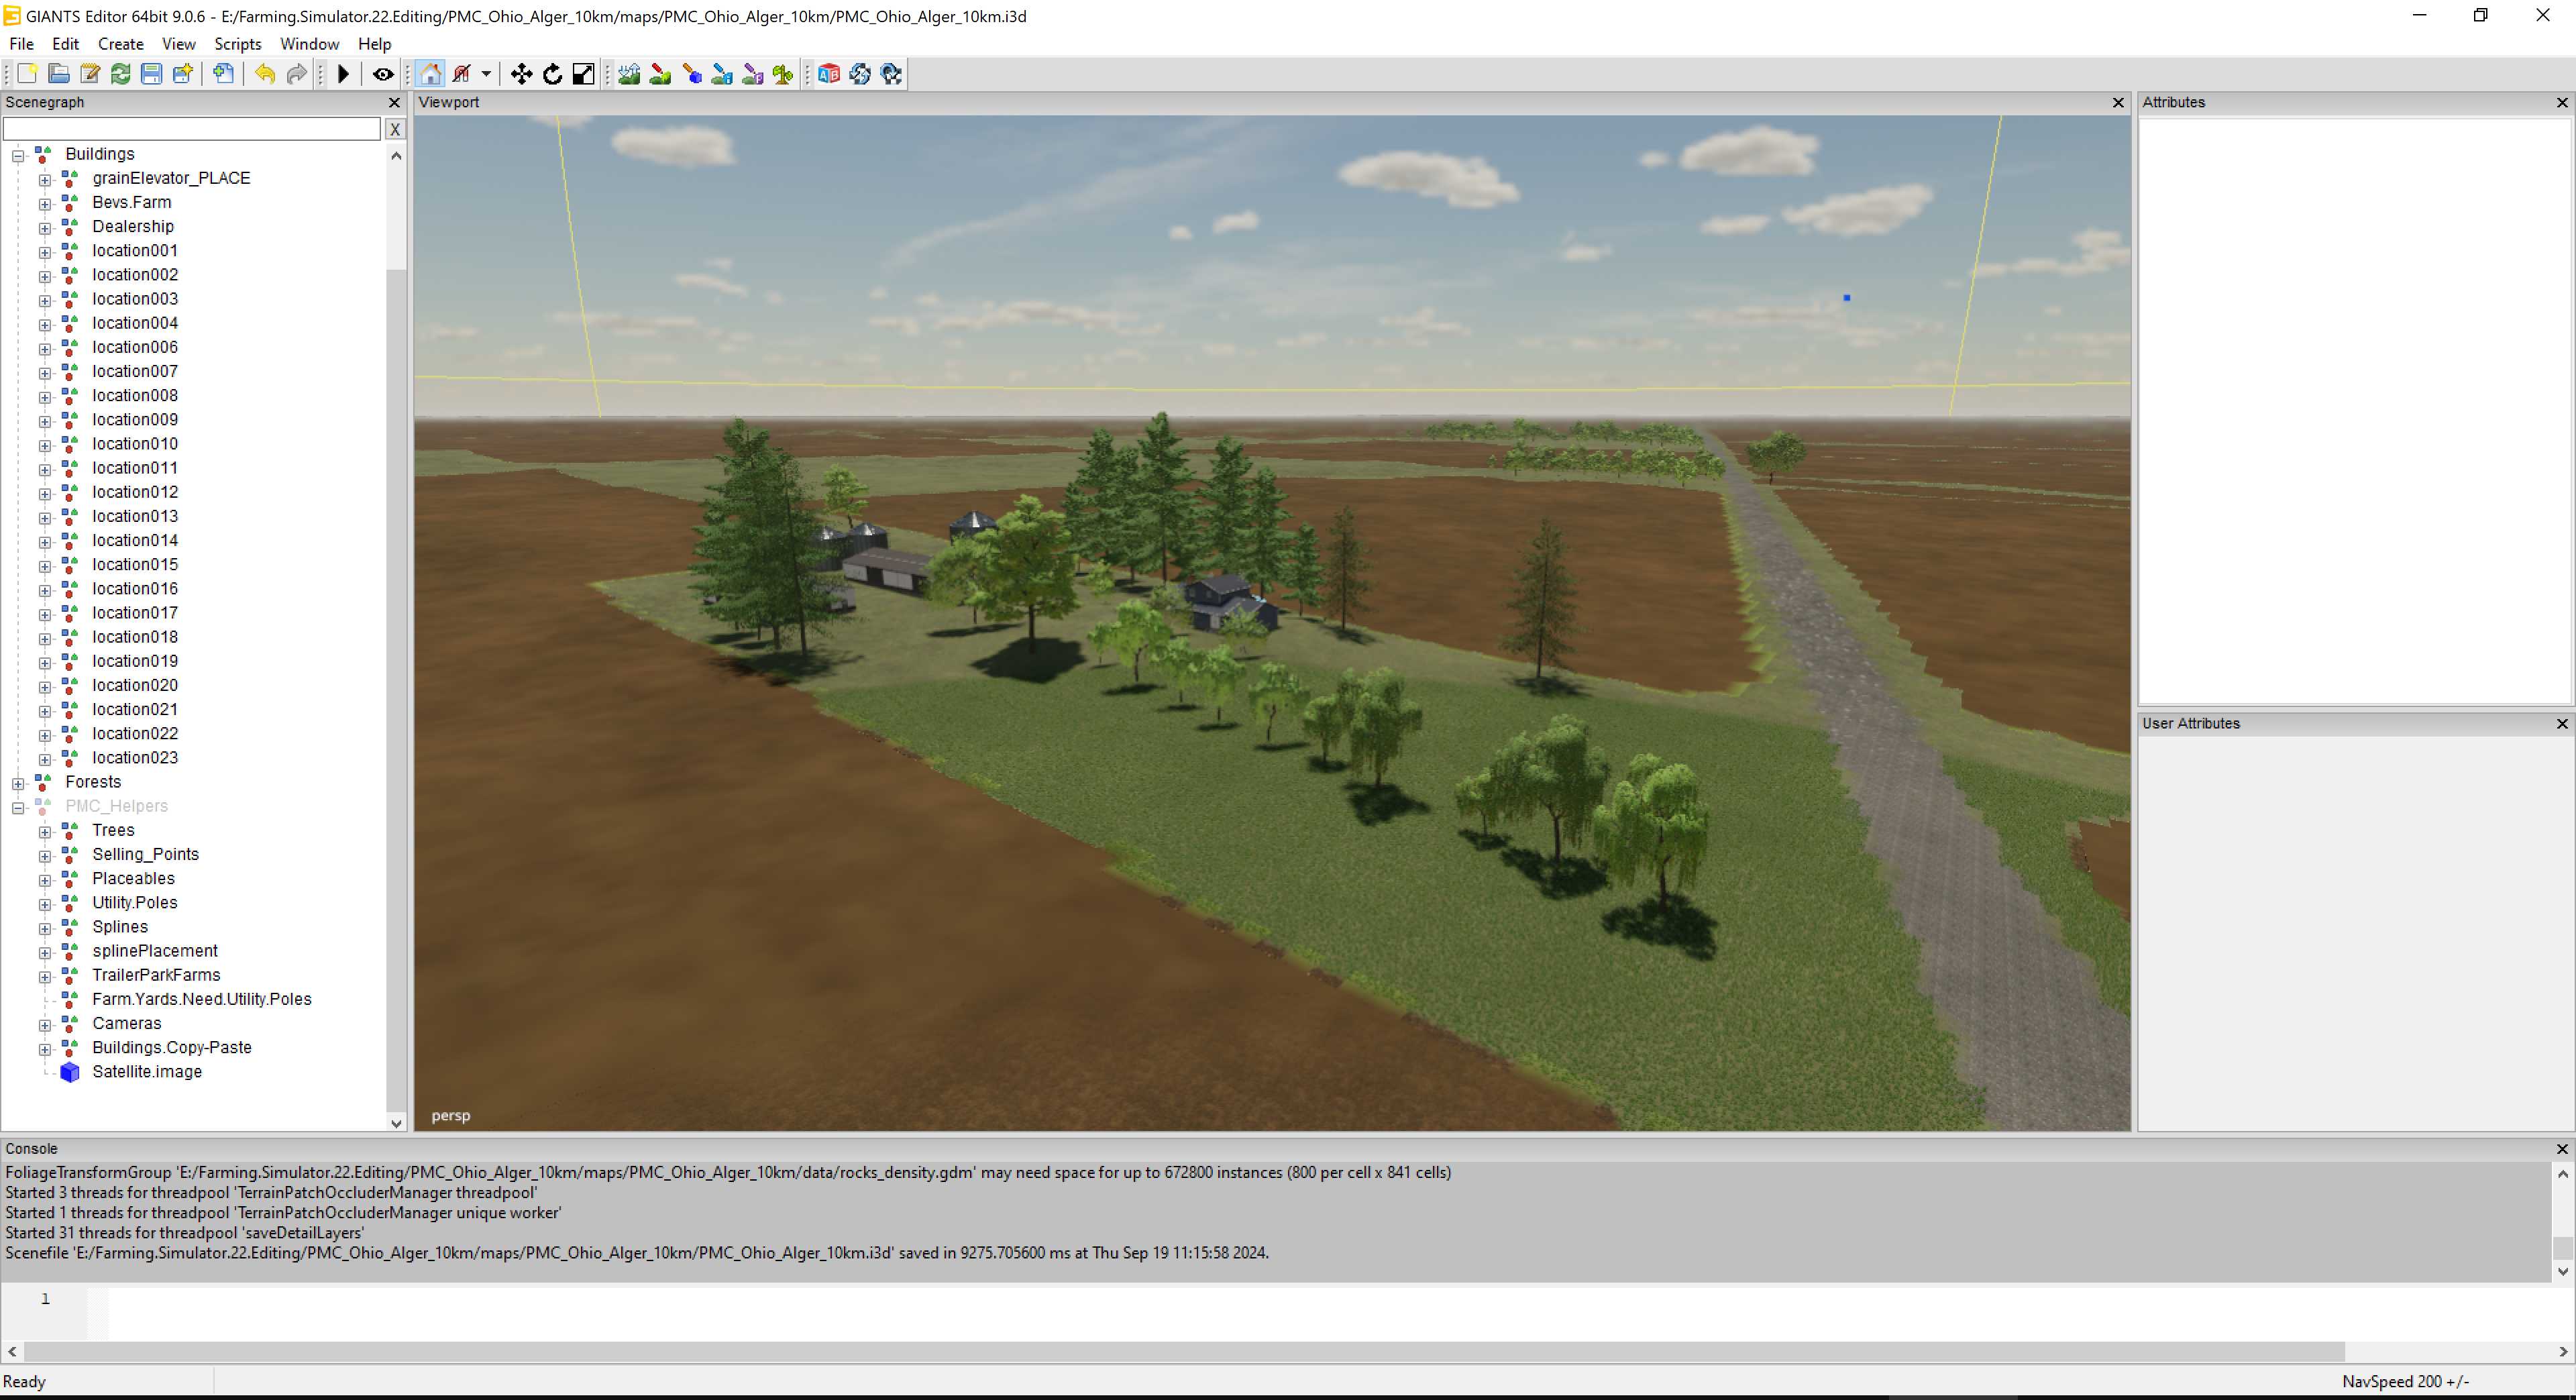This screenshot has height=1400, width=2576.
Task: Select Satellite.image shape node
Action: coord(147,1072)
